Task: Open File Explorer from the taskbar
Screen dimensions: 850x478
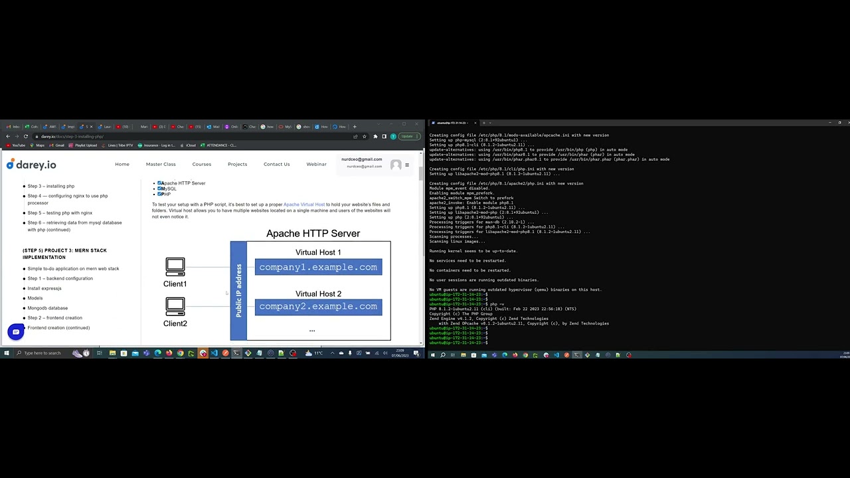Action: (112, 353)
